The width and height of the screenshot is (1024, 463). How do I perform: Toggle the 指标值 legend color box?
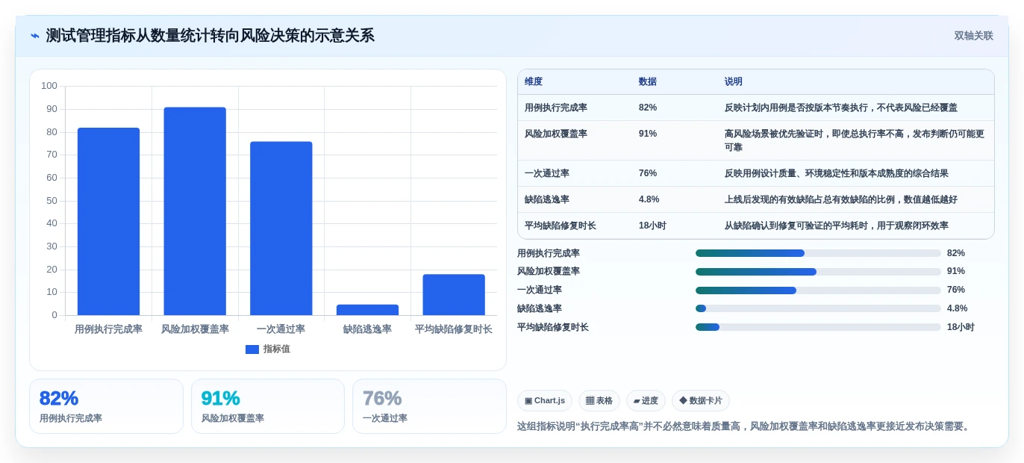(252, 349)
